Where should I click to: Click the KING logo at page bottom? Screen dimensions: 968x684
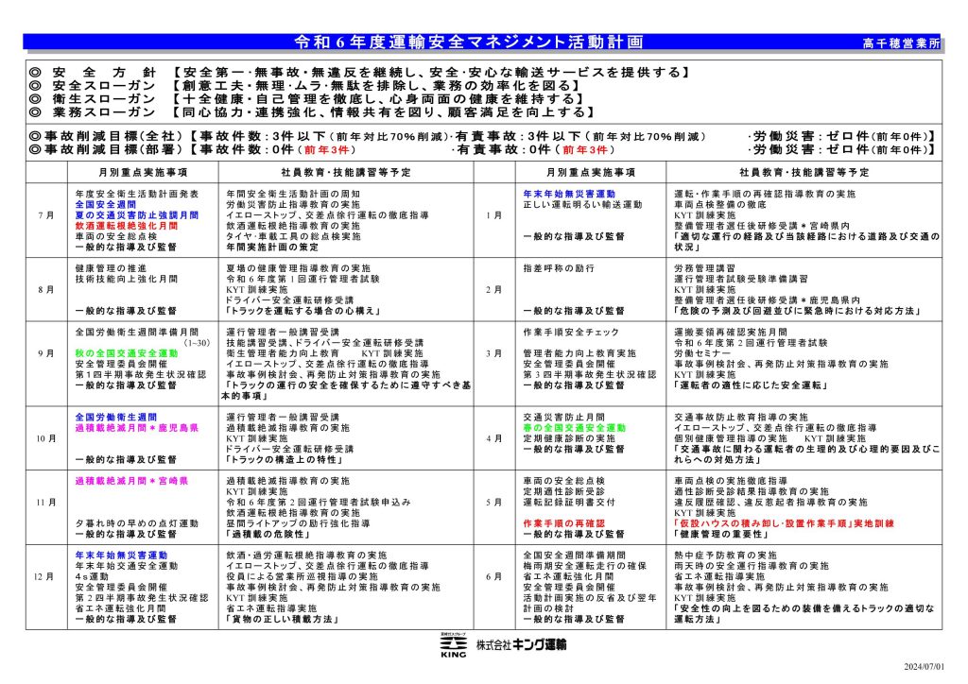[453, 645]
